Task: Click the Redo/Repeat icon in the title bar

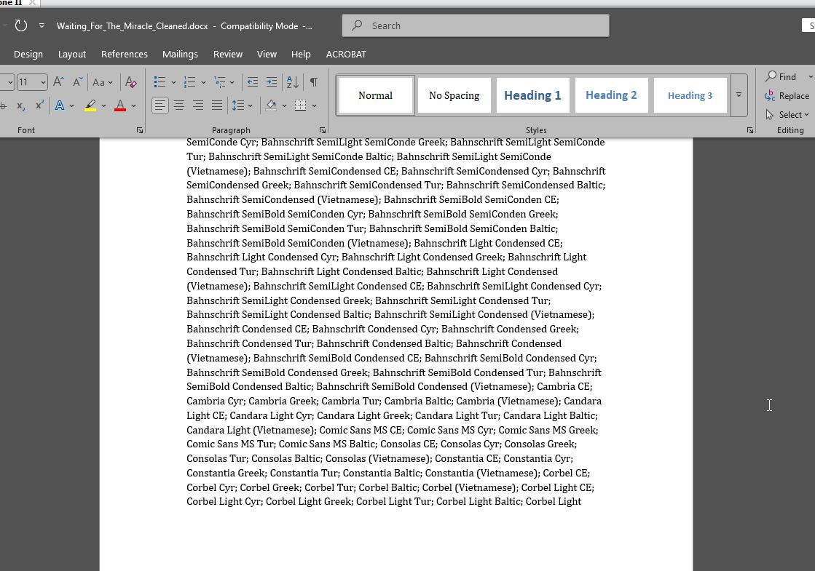Action: (x=21, y=25)
